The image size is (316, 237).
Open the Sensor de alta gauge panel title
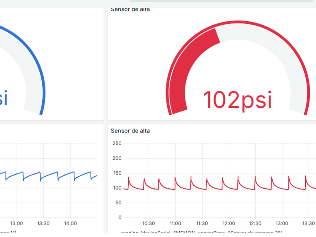click(130, 9)
